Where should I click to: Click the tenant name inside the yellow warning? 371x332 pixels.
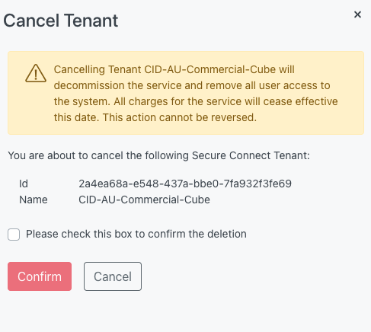coord(210,69)
